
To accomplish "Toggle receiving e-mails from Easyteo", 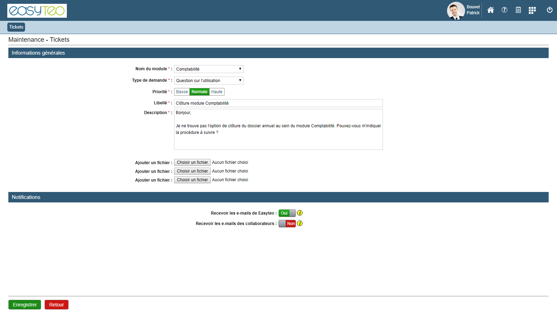I will pyautogui.click(x=287, y=213).
